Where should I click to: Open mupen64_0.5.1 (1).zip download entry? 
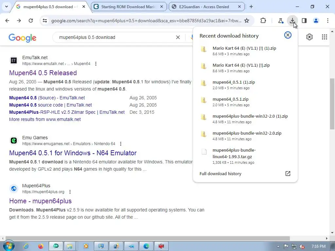pos(245,85)
